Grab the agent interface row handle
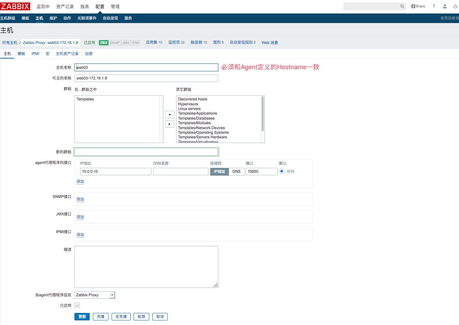Image resolution: width=459 pixels, height=325 pixels. click(x=78, y=171)
